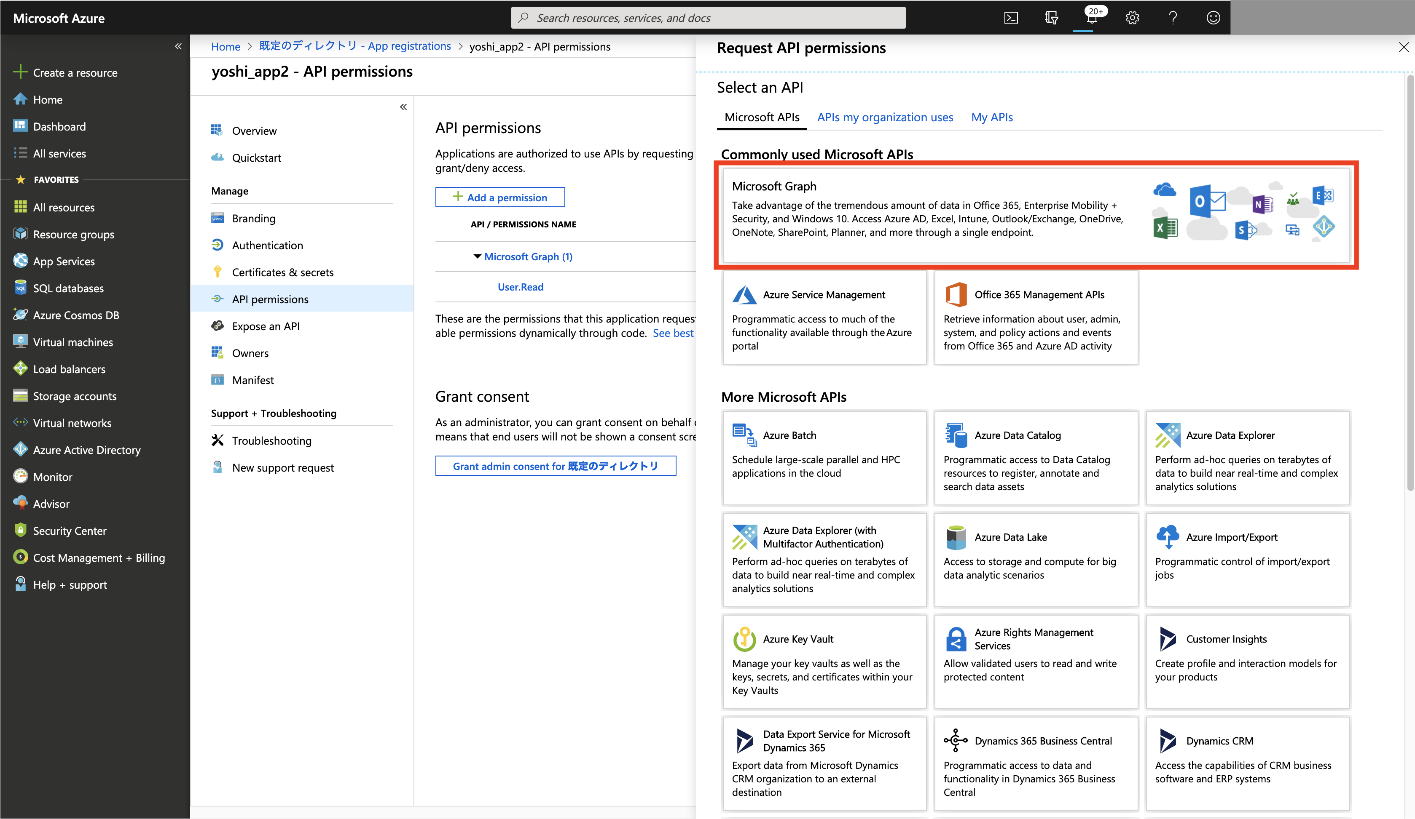Select the Azure Key Vault card
This screenshot has height=819, width=1415.
tap(824, 662)
